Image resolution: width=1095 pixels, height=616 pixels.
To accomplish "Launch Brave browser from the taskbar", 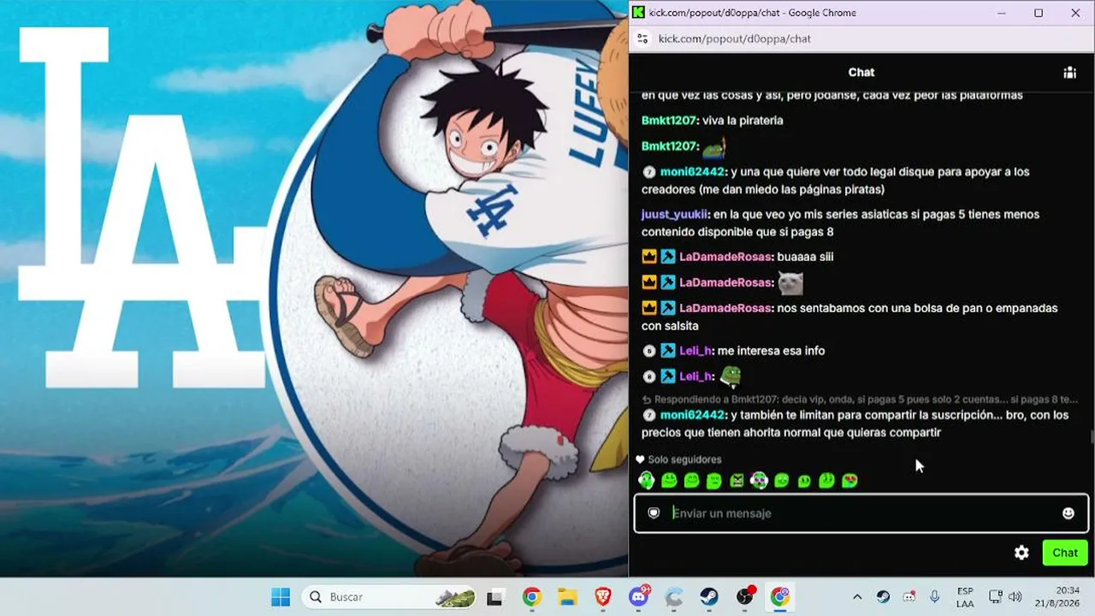I will (603, 597).
